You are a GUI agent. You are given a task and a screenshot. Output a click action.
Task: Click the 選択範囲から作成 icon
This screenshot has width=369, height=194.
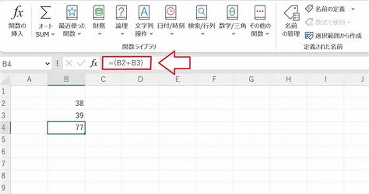309,36
